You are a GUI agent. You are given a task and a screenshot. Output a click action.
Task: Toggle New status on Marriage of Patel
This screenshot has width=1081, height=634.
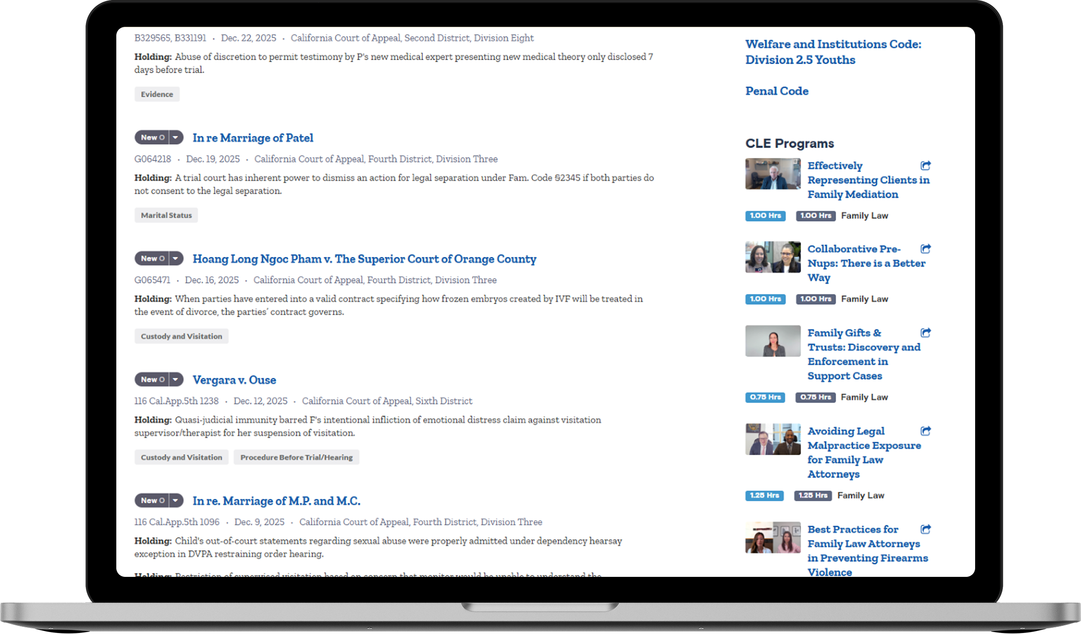click(x=152, y=138)
